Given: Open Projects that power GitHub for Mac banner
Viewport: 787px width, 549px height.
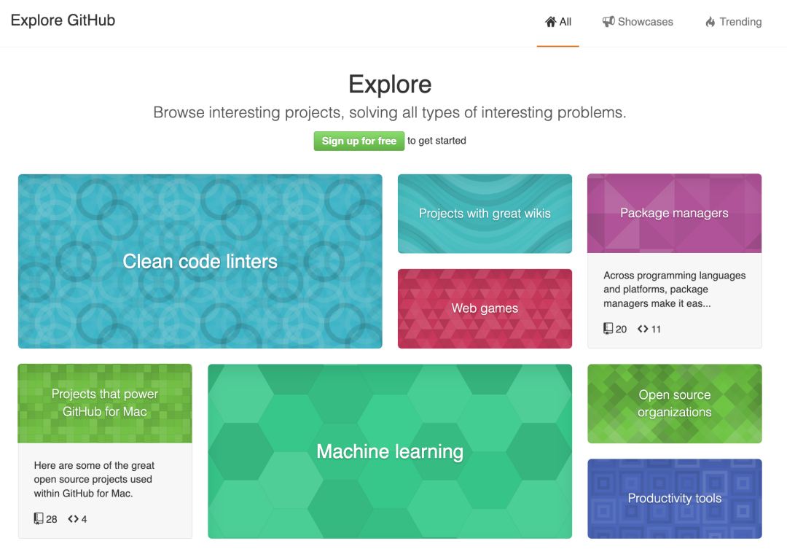Looking at the screenshot, I should 105,403.
